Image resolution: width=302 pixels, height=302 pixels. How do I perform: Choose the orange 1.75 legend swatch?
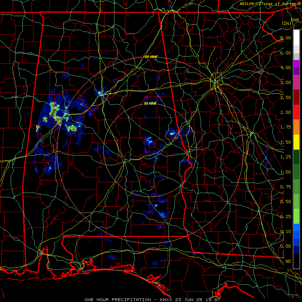tap(296, 127)
